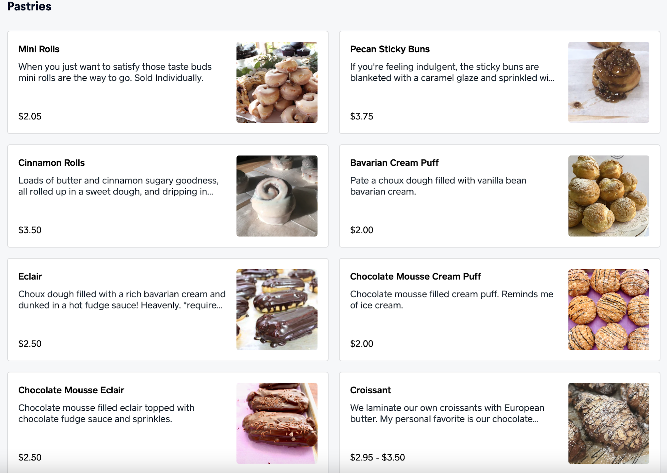Open Chocolate Mousse Cream Puff title

click(415, 277)
